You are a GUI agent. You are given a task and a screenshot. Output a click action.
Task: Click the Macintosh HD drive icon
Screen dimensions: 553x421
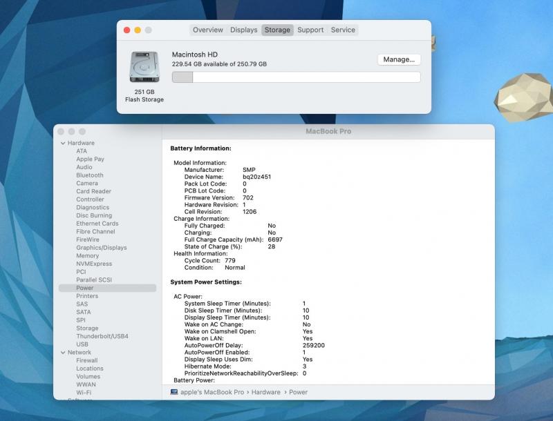click(144, 66)
